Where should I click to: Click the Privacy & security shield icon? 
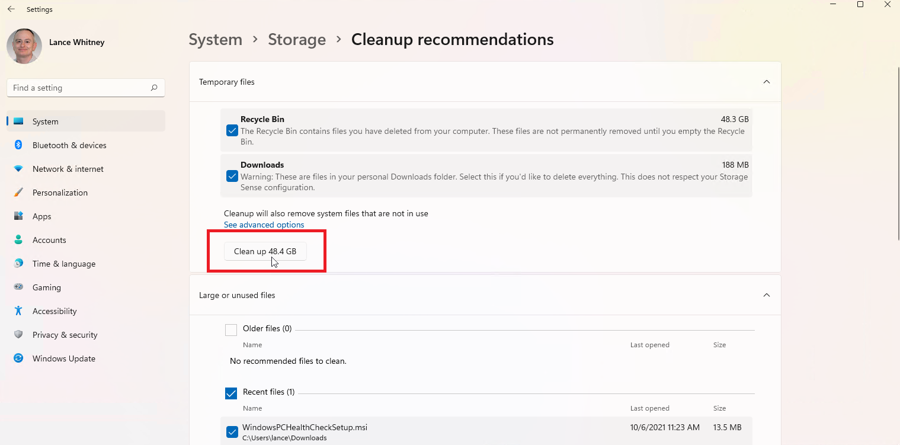click(x=18, y=335)
